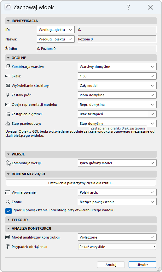Click the 'Wyświetlanie struktury:' label
The height and width of the screenshot is (272, 162).
click(x=31, y=86)
